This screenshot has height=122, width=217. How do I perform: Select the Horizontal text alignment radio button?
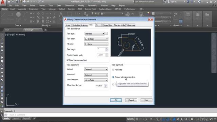coord(113,70)
